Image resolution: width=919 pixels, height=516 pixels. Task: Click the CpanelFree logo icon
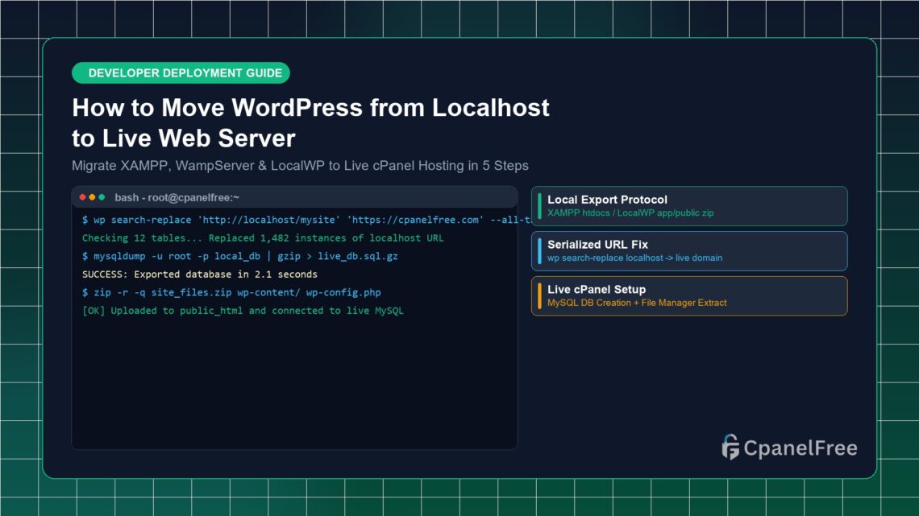730,448
